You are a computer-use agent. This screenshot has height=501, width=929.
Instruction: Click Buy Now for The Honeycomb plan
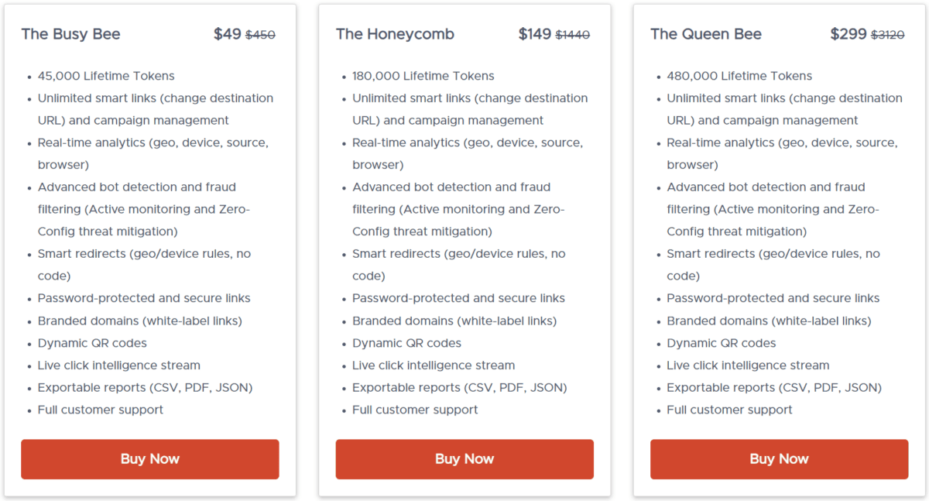coord(464,459)
